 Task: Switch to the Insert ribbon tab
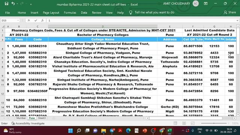click(34, 13)
